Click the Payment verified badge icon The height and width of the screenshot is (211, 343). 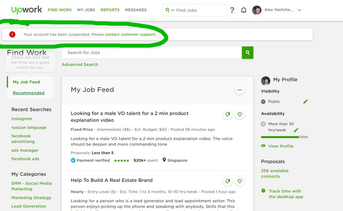(73, 160)
